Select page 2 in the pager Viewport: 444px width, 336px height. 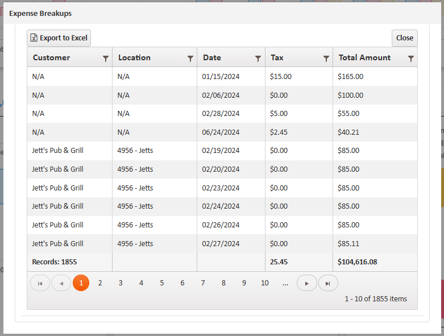pos(100,283)
